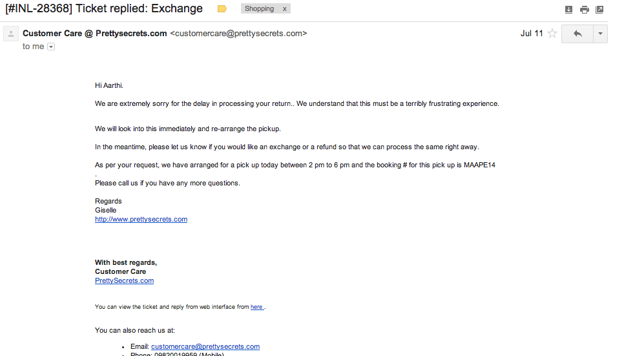Screen dimensions: 624x356
Task: Click the sender avatar icon
Action: (11, 34)
